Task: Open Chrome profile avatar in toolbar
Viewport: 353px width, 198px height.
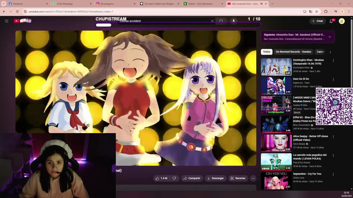Action: (x=342, y=12)
